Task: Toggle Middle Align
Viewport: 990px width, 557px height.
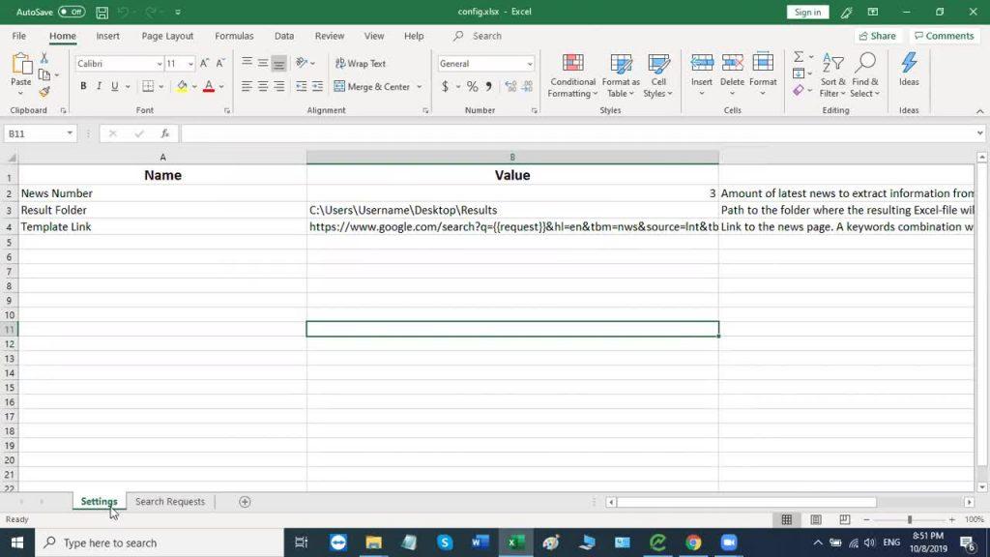Action: coord(263,63)
